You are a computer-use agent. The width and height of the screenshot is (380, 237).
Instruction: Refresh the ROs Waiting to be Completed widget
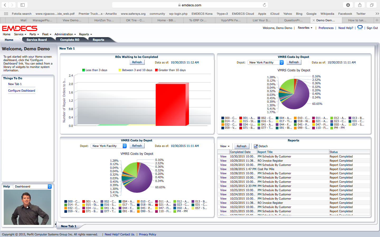coord(137,62)
